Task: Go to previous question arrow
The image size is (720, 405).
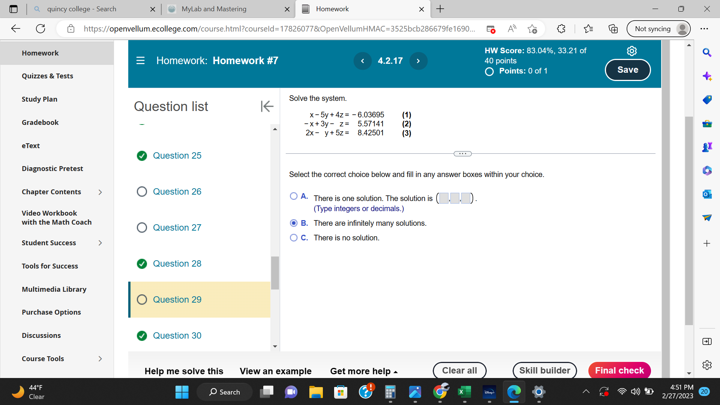Action: tap(362, 61)
